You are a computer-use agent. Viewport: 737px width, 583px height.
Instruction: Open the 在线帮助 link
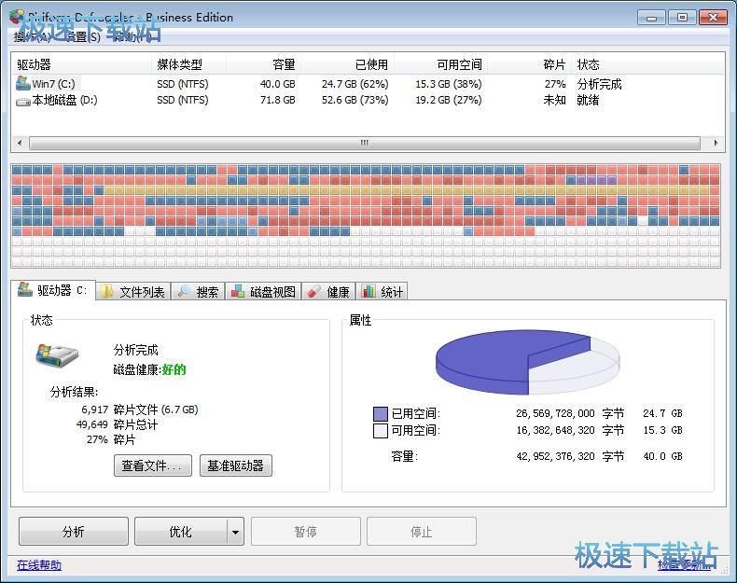tap(39, 564)
